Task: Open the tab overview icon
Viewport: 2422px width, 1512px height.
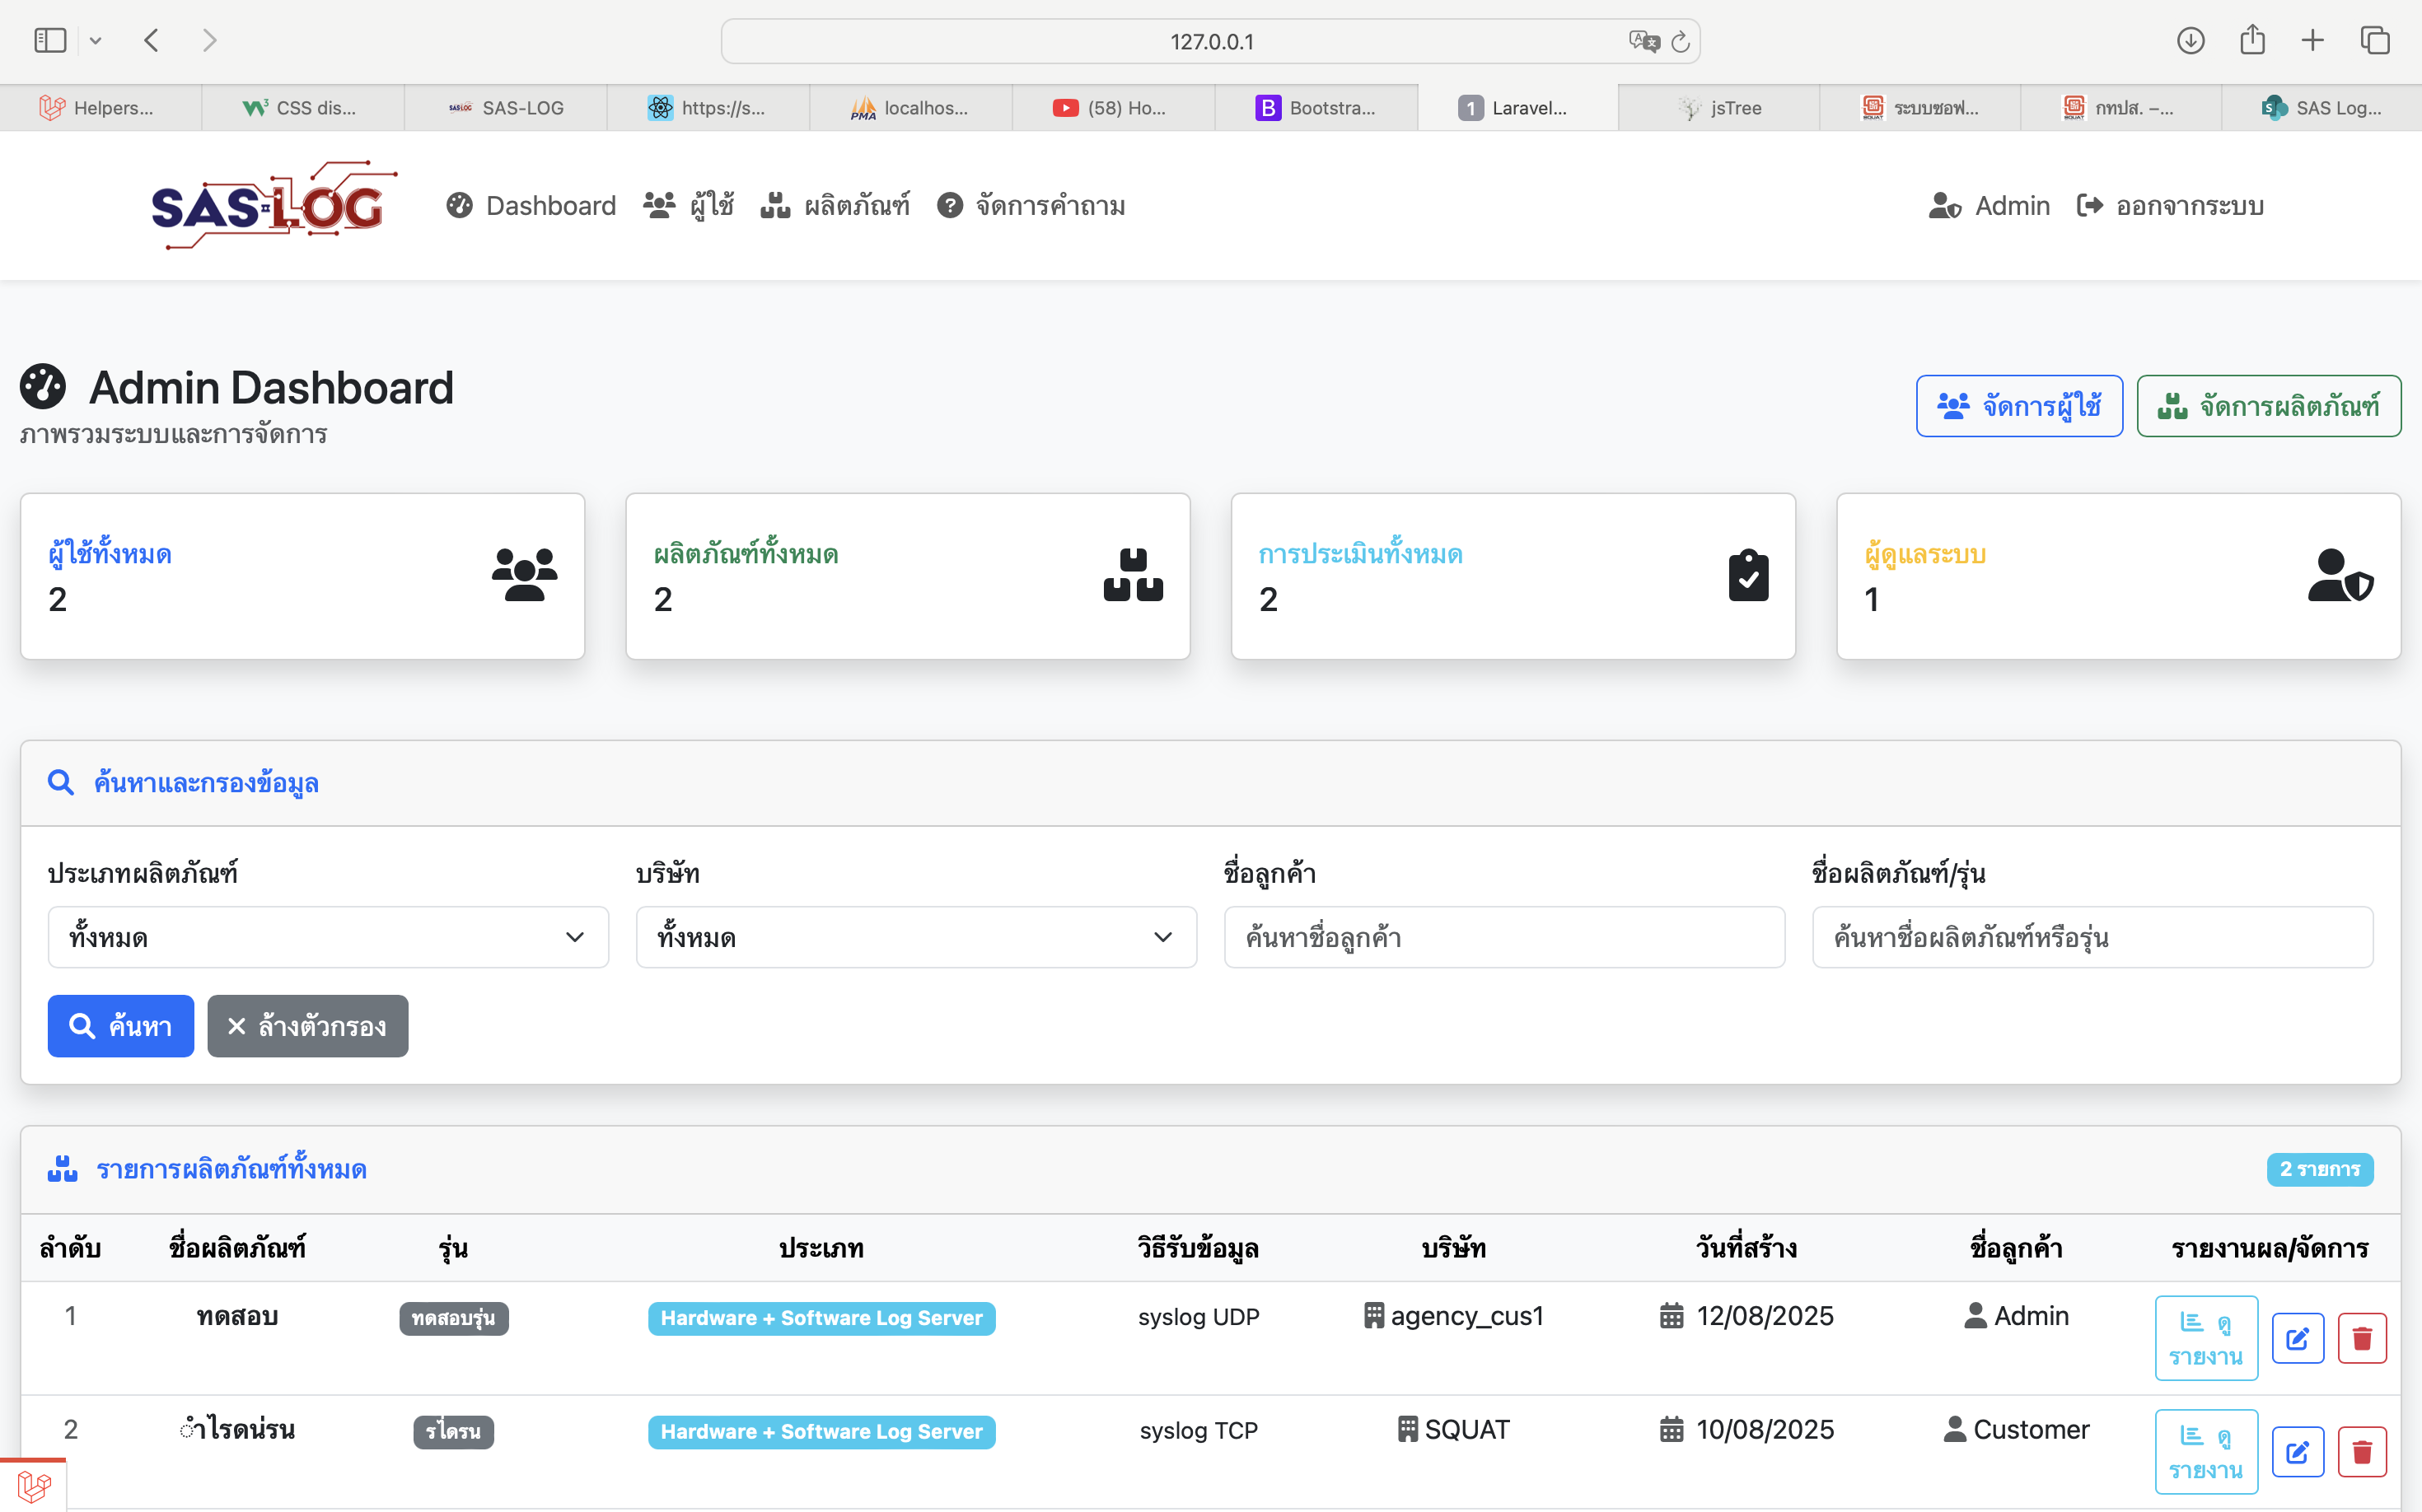Action: tap(2375, 40)
